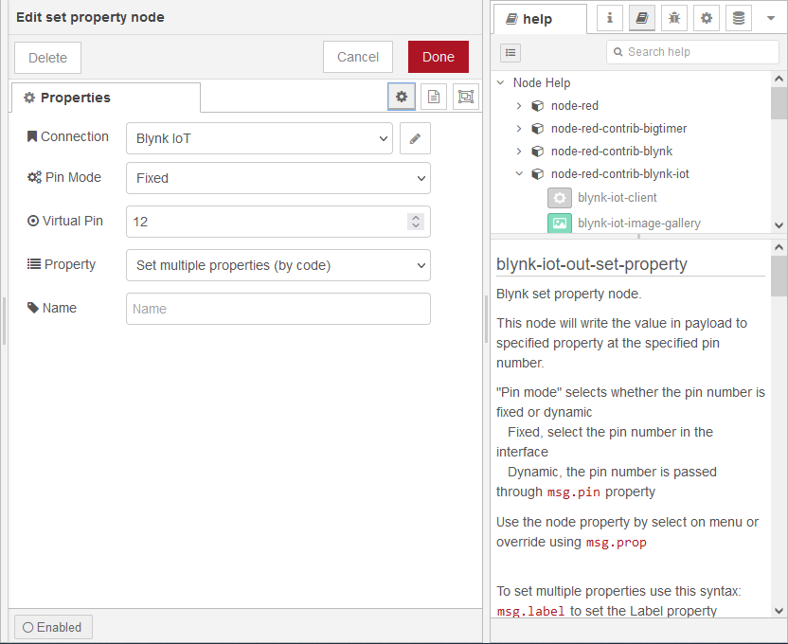
Task: Increase the Virtual Pin value with up arrow
Action: pyautogui.click(x=416, y=218)
